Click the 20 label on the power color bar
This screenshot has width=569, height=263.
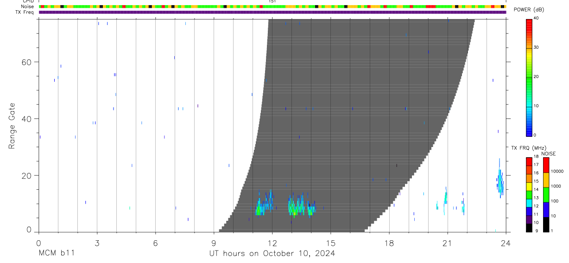tap(536, 77)
